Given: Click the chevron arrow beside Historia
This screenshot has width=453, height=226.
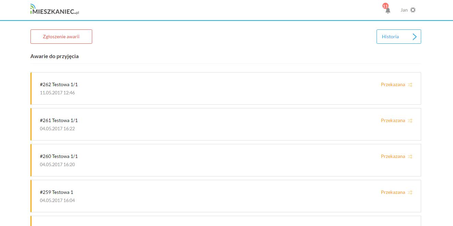Looking at the screenshot, I should coord(415,37).
